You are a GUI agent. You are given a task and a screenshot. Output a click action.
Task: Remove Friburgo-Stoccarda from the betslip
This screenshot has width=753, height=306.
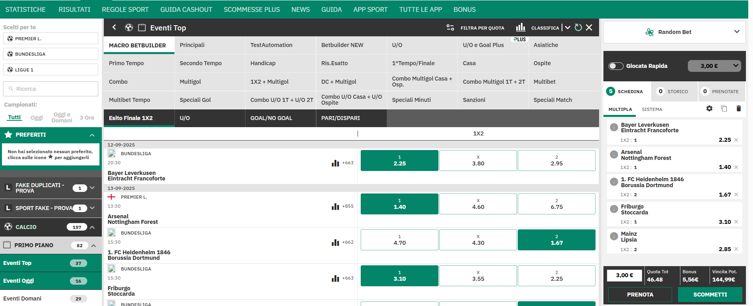tap(736, 222)
